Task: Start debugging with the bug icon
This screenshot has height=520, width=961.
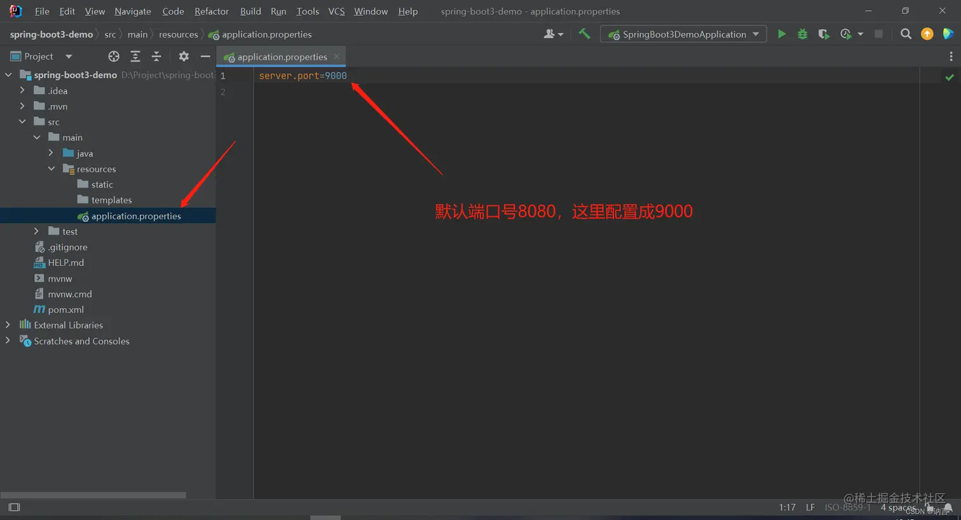Action: tap(803, 34)
